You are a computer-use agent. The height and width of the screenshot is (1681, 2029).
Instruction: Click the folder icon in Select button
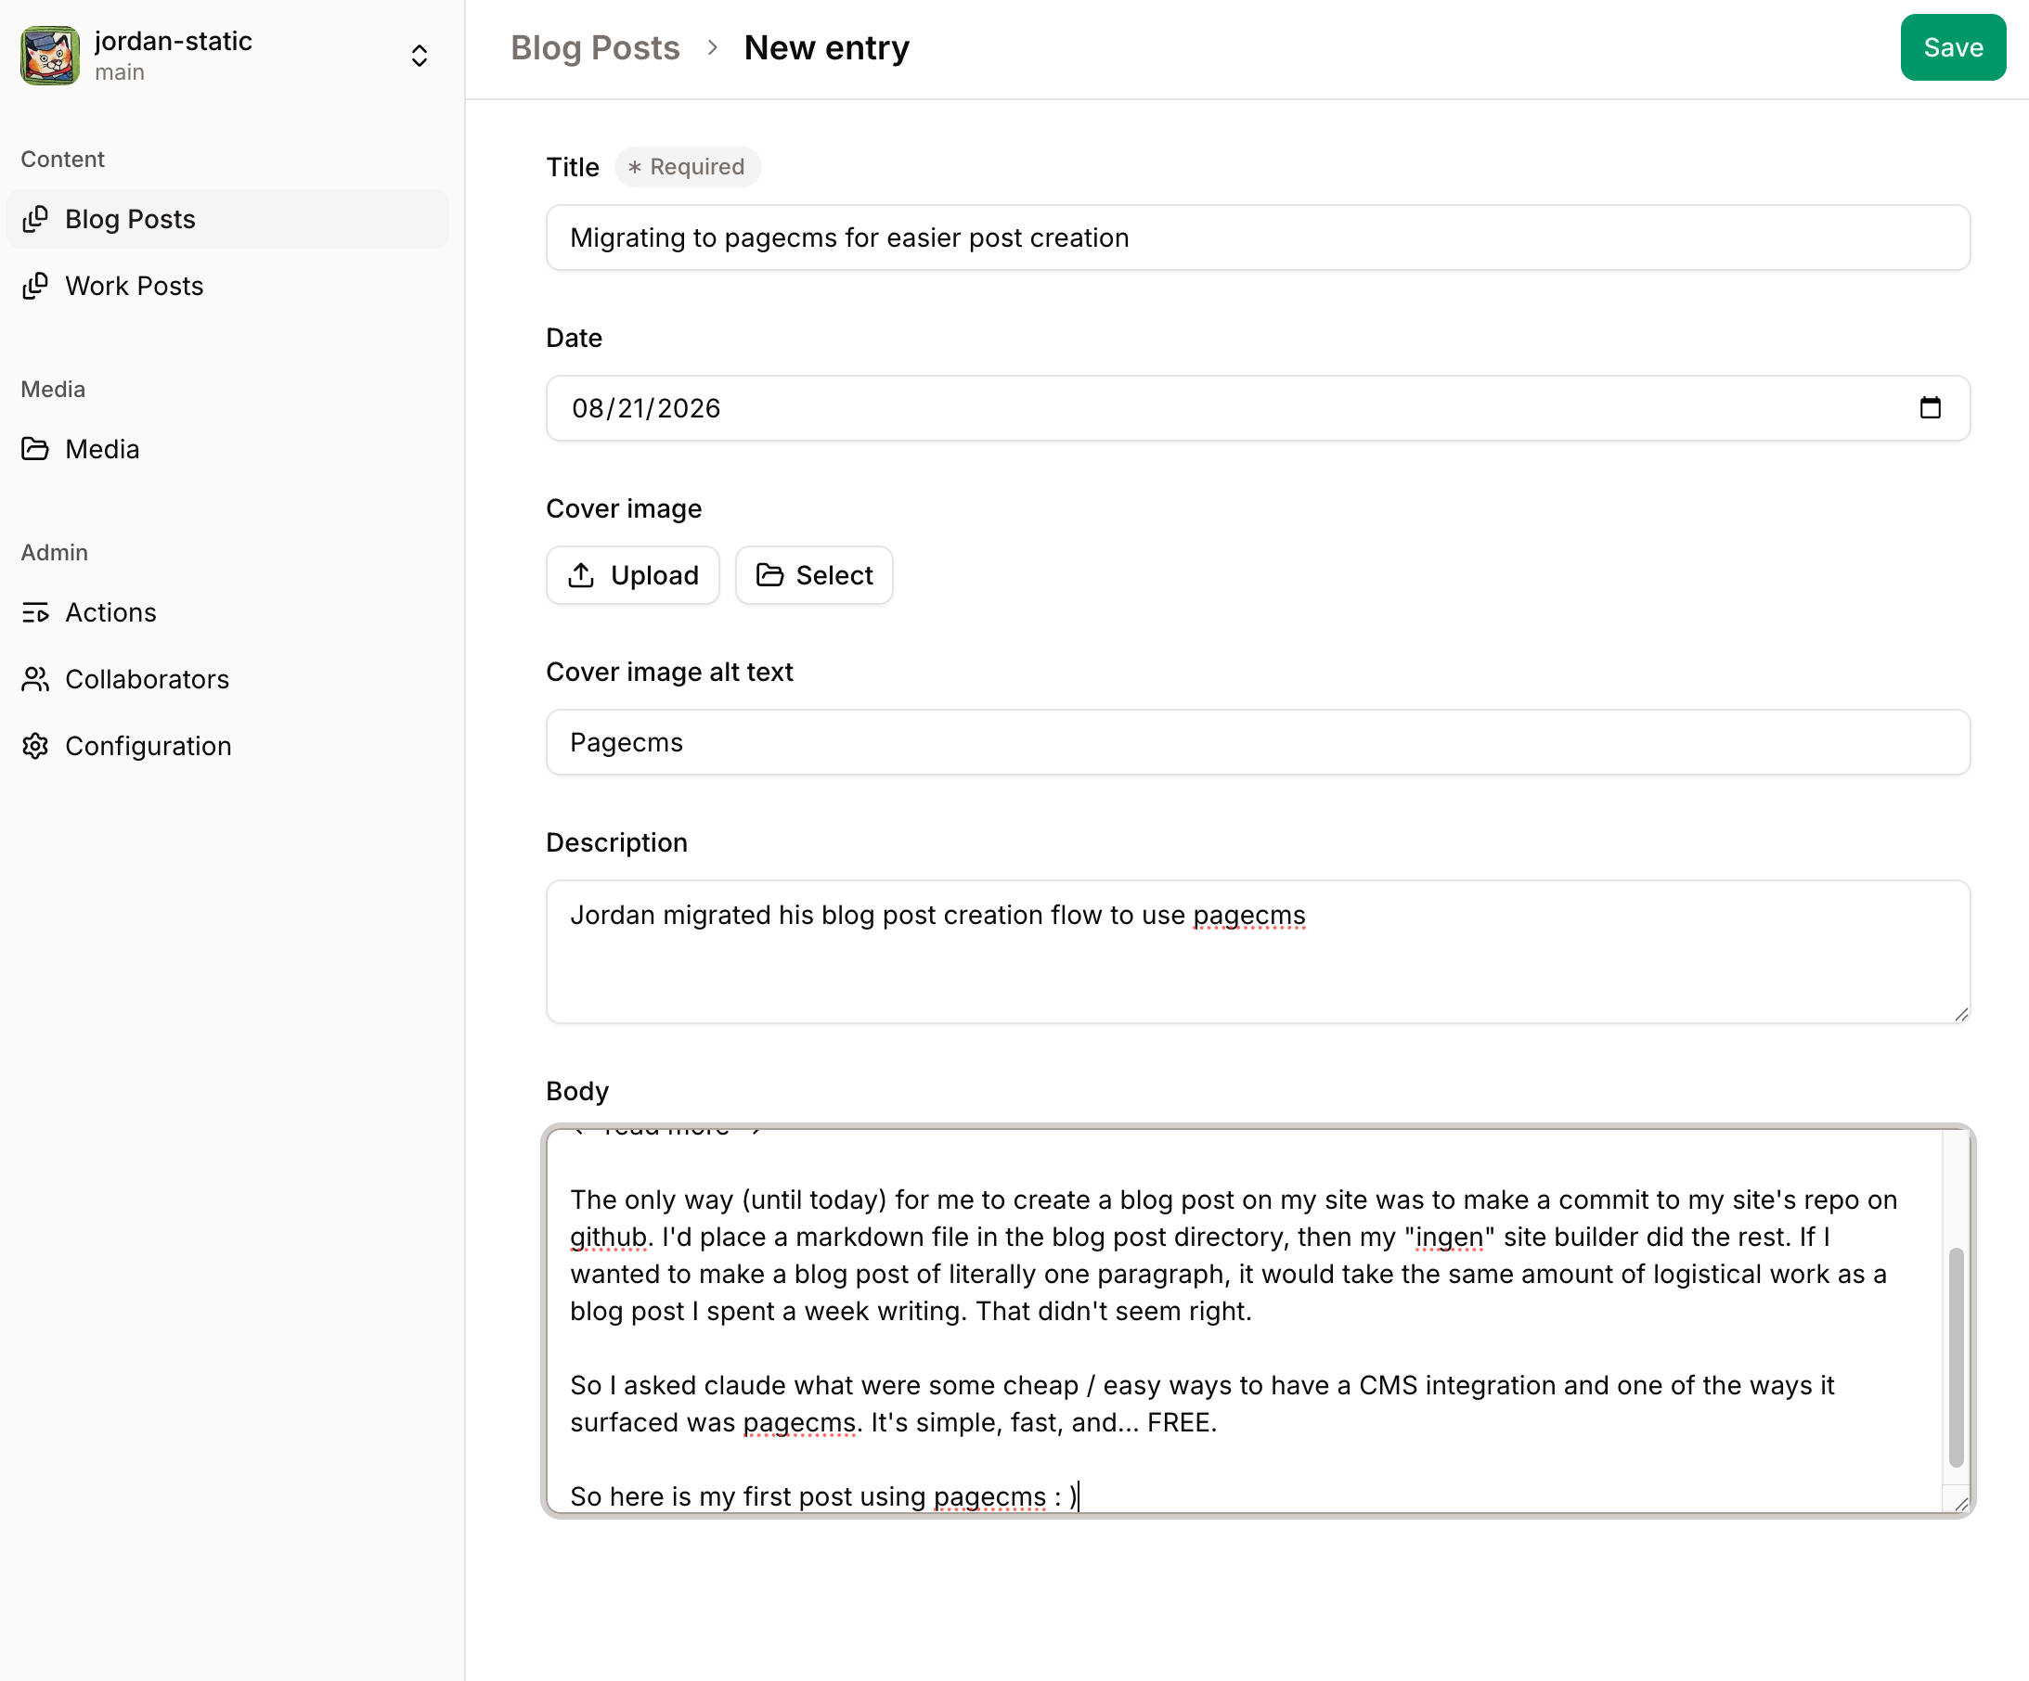pyautogui.click(x=770, y=575)
